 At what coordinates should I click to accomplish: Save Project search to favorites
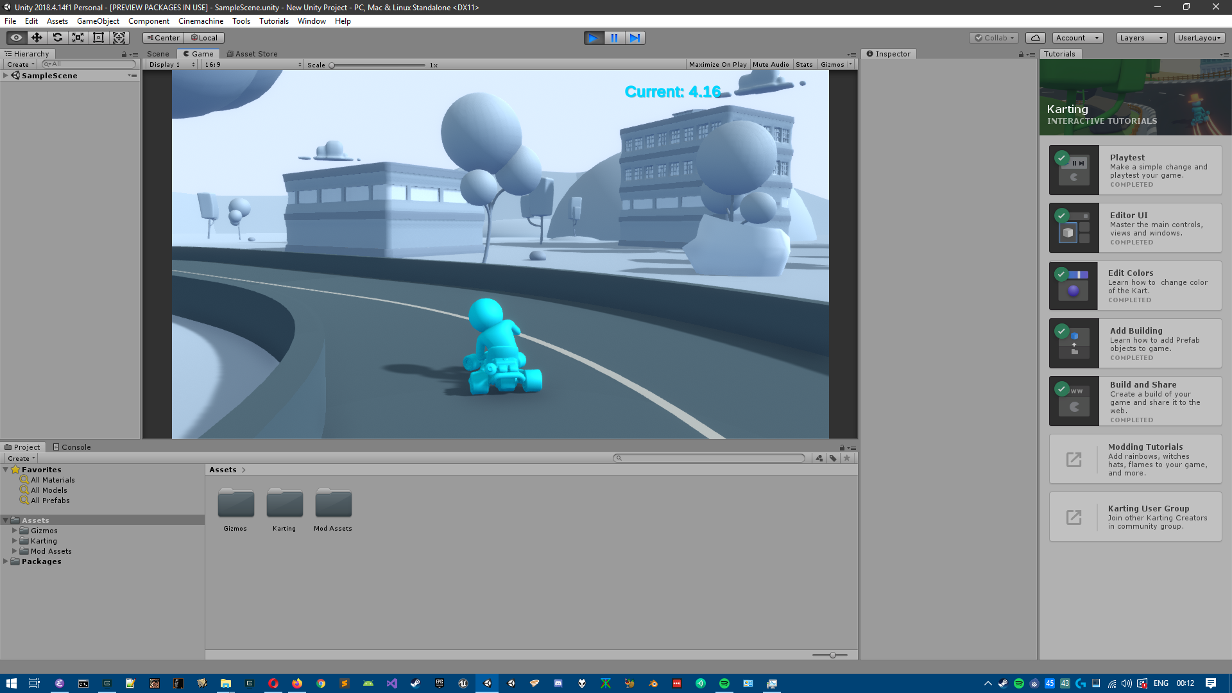pos(847,458)
